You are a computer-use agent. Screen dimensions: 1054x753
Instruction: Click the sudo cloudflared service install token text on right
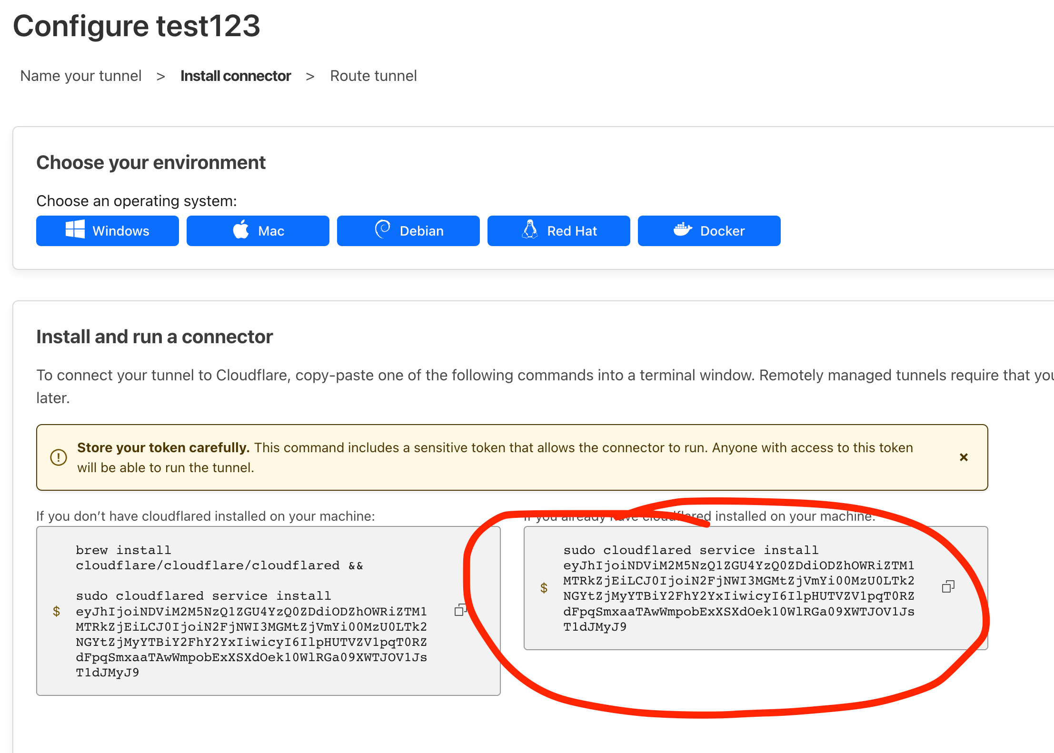pyautogui.click(x=738, y=588)
